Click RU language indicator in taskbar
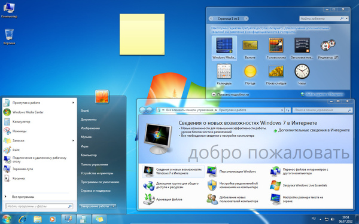Viewport: 359px width, 224px height. point(314,219)
